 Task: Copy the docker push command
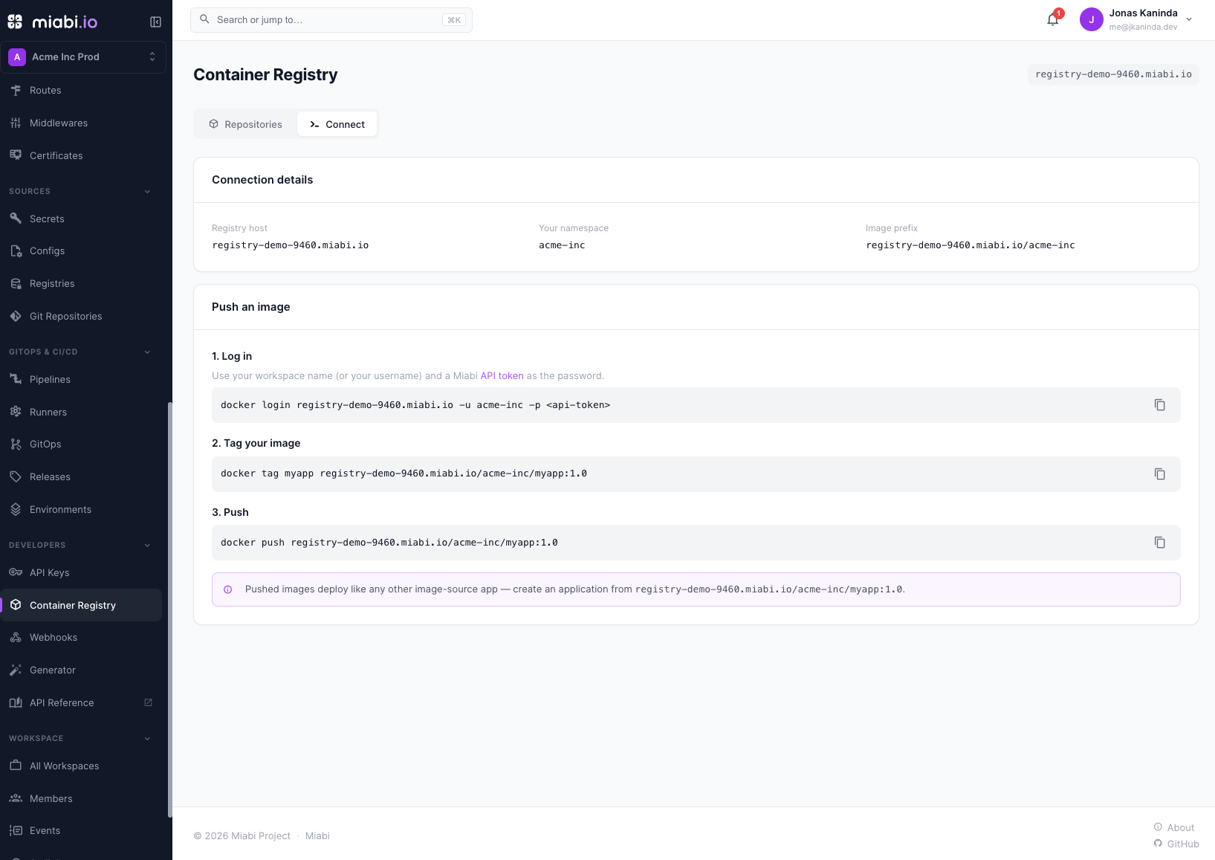point(1159,543)
